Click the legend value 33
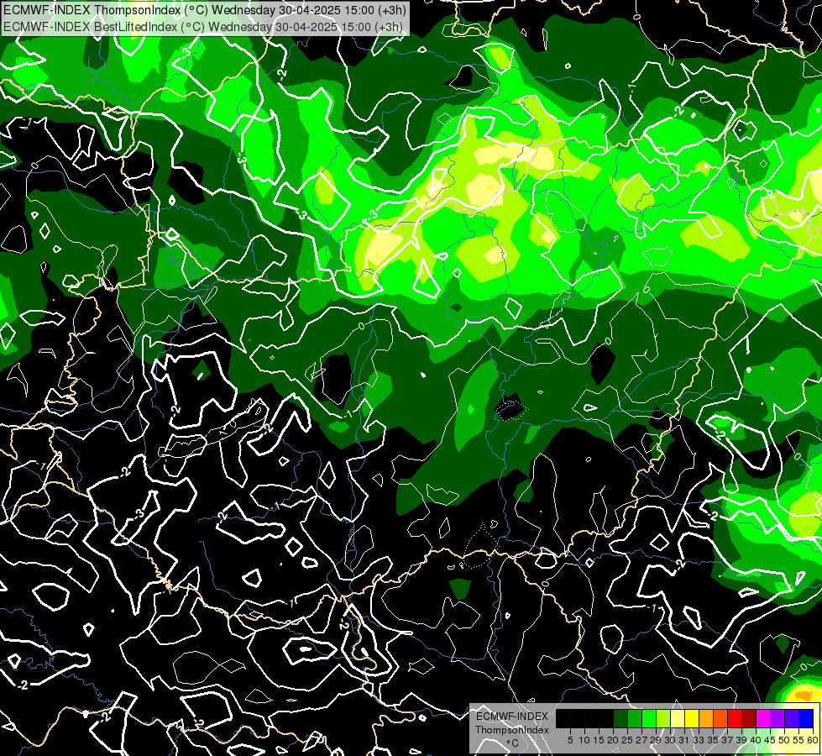 pos(699,740)
